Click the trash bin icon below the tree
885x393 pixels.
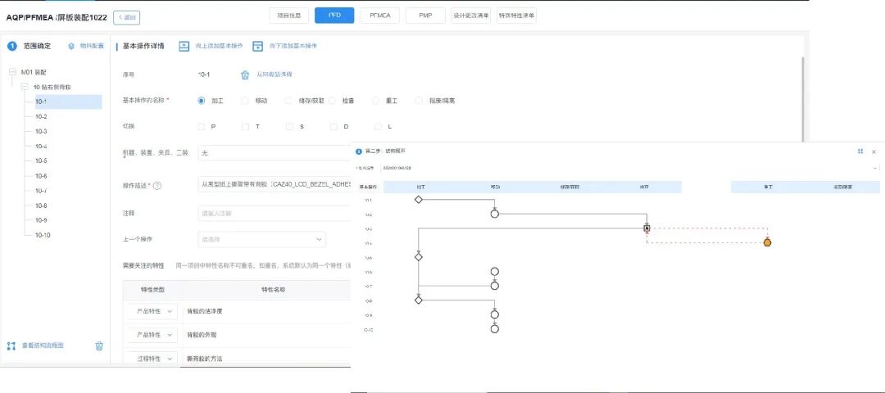[x=99, y=346]
